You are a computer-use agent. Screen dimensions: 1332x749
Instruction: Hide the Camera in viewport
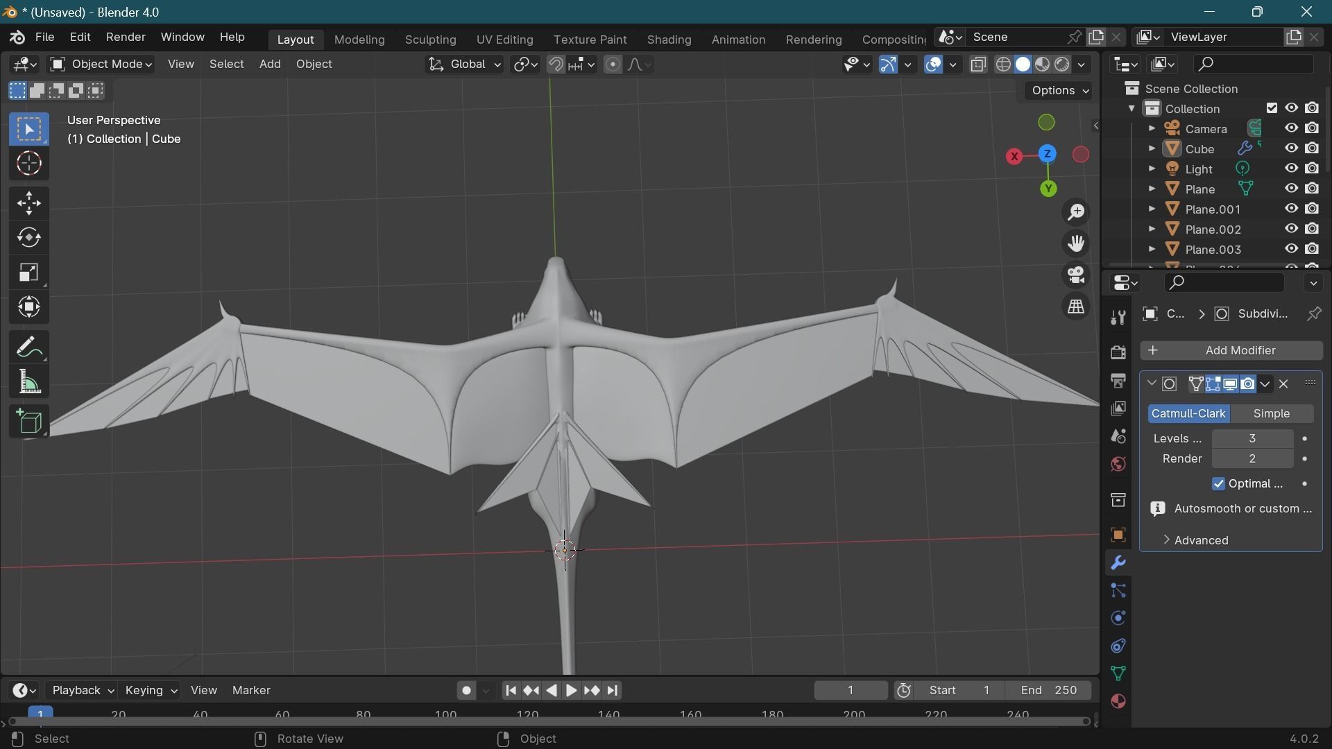pyautogui.click(x=1291, y=128)
